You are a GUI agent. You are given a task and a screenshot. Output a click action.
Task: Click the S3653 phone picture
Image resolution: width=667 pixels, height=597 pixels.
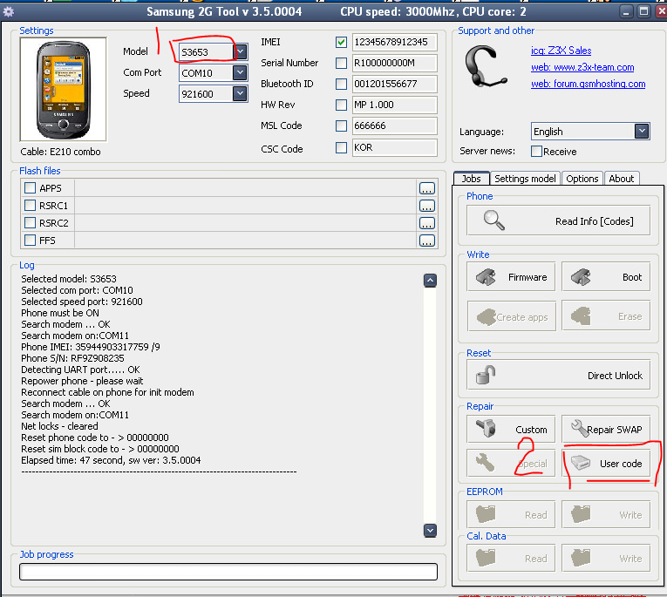[x=63, y=89]
